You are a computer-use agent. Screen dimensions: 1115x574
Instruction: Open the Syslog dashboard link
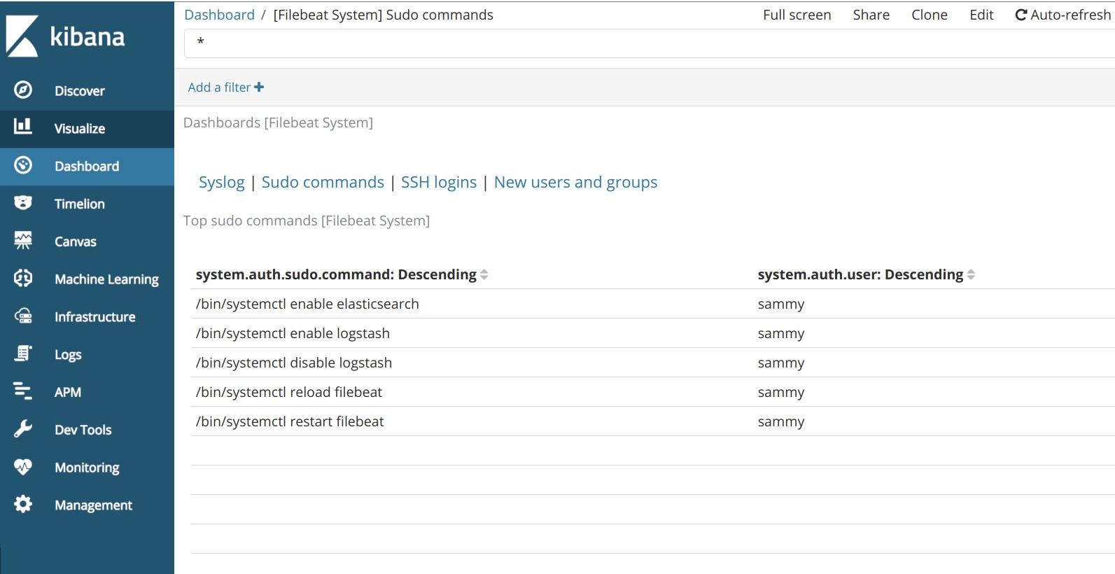pyautogui.click(x=221, y=182)
